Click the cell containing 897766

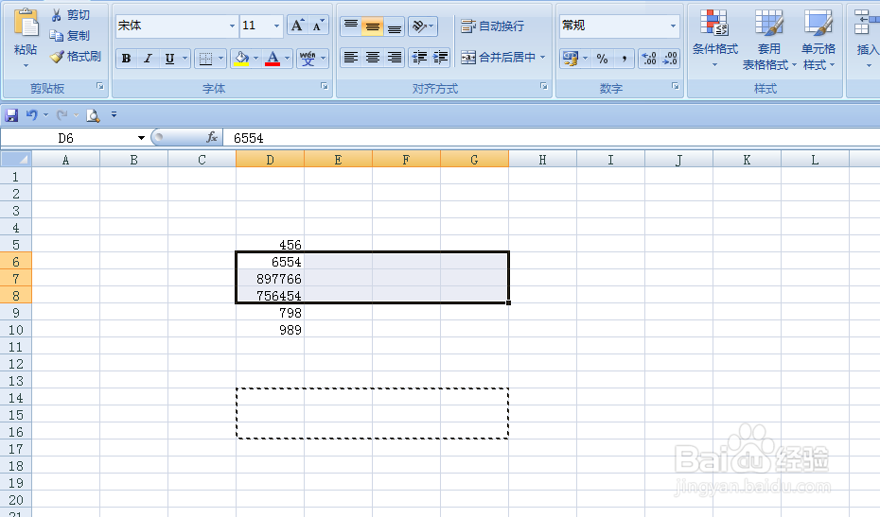tap(270, 279)
